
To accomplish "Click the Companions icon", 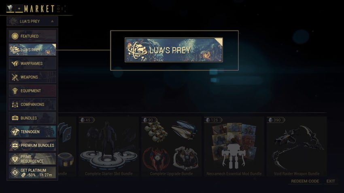I will (x=15, y=105).
